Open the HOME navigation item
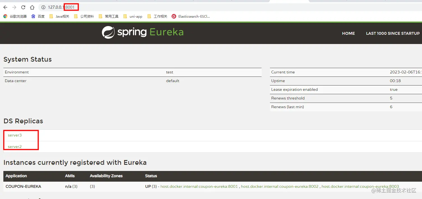Viewport: 422px width, 199px height. point(348,33)
